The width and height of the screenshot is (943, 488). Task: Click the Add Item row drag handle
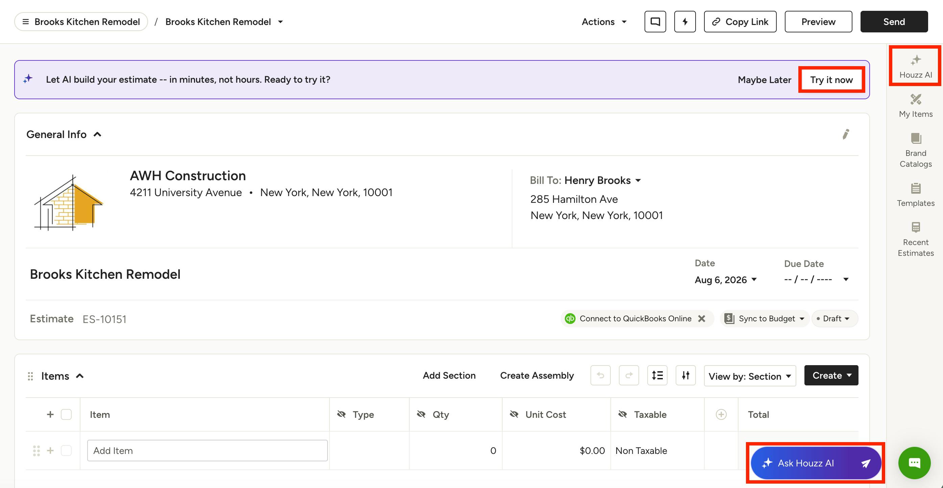pyautogui.click(x=36, y=451)
